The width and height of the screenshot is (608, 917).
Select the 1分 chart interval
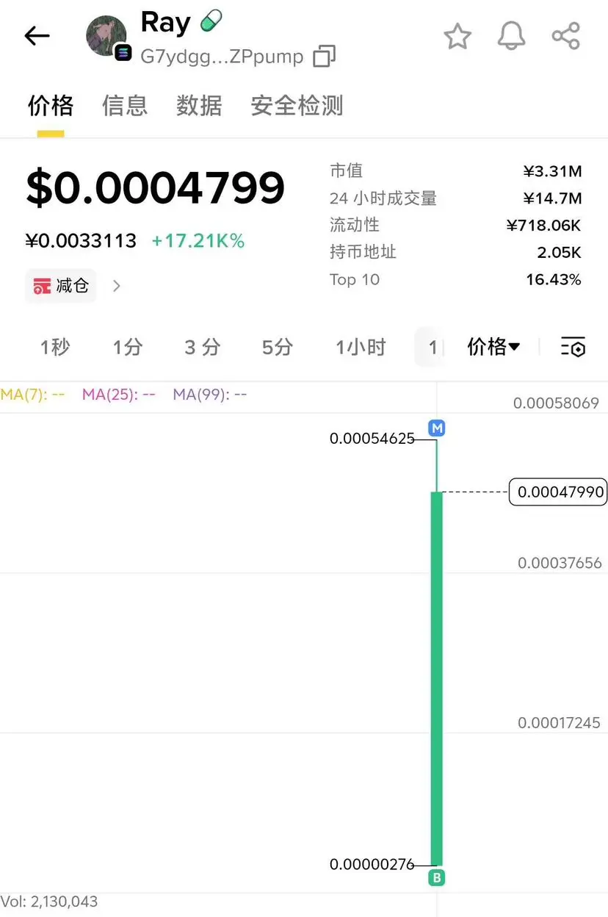[x=128, y=347]
